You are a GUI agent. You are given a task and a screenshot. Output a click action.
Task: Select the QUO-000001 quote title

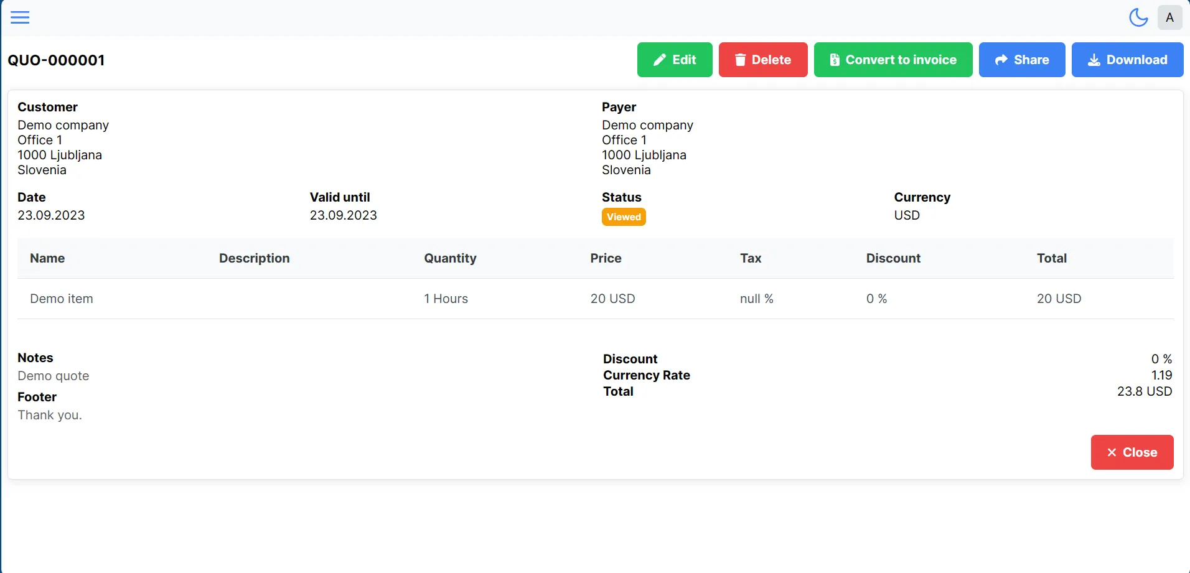click(56, 60)
